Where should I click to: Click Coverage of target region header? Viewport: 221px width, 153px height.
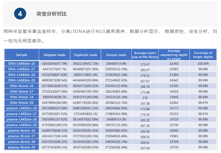[x=203, y=55]
